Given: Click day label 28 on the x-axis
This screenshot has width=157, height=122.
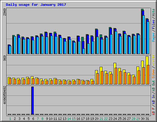Looking at the screenshot, I should coord(133,119).
